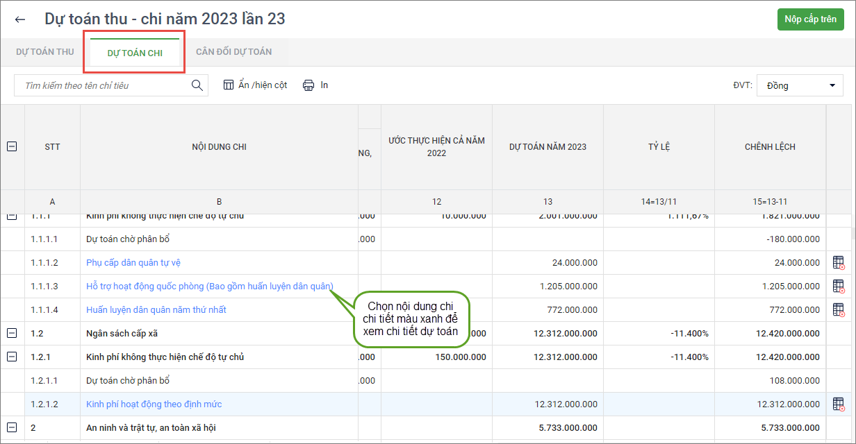Open detail table icon for row 1.1.1.2
The height and width of the screenshot is (444, 856).
pyautogui.click(x=839, y=263)
